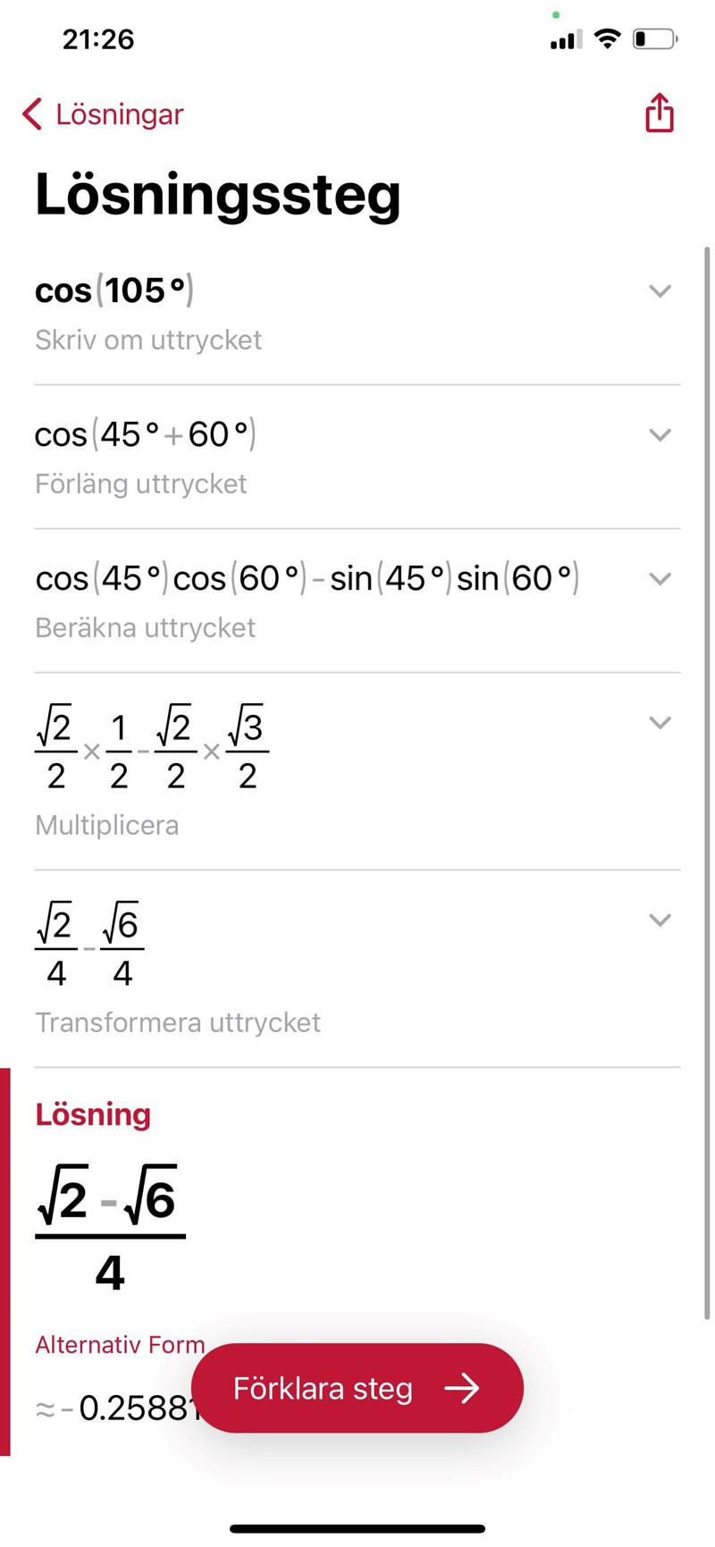This screenshot has height=1547, width=715.
Task: Tap the √2/4 − √6/4 expression
Action: pos(89,946)
